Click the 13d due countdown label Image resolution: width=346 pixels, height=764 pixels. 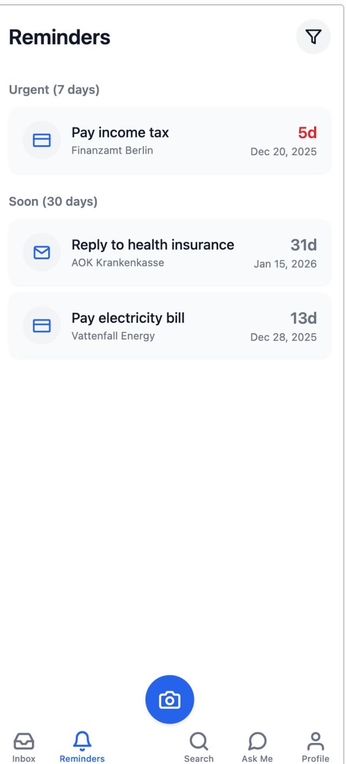coord(303,318)
